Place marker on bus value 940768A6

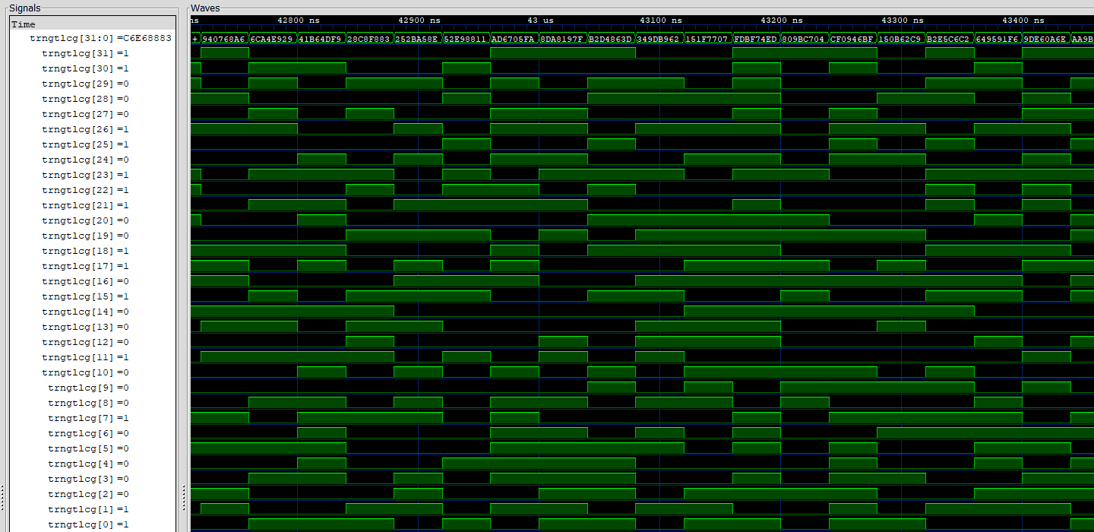(x=224, y=38)
